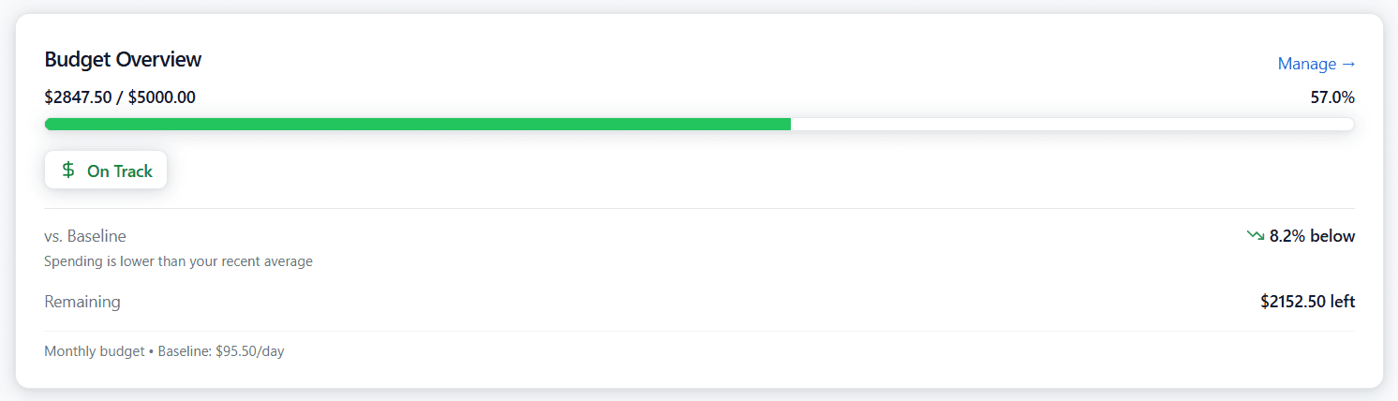Screen dimensions: 1398x401
Task: Click the downward trend arrow icon
Action: [x=1256, y=236]
